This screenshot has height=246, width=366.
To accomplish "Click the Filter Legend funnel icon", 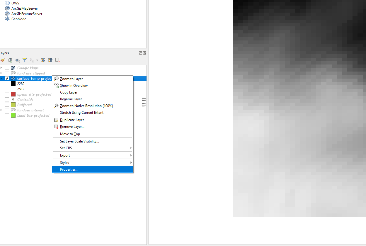I will coord(25,60).
